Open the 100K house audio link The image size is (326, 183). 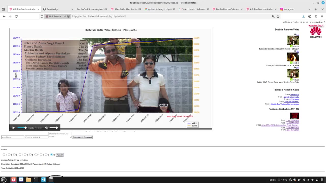(x=294, y=99)
